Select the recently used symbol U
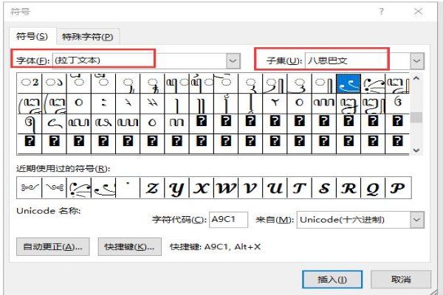443x295 pixels. [275, 188]
